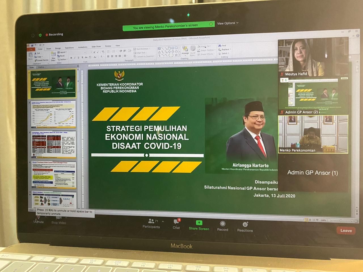Toggle Center text alignment

click(x=112, y=56)
